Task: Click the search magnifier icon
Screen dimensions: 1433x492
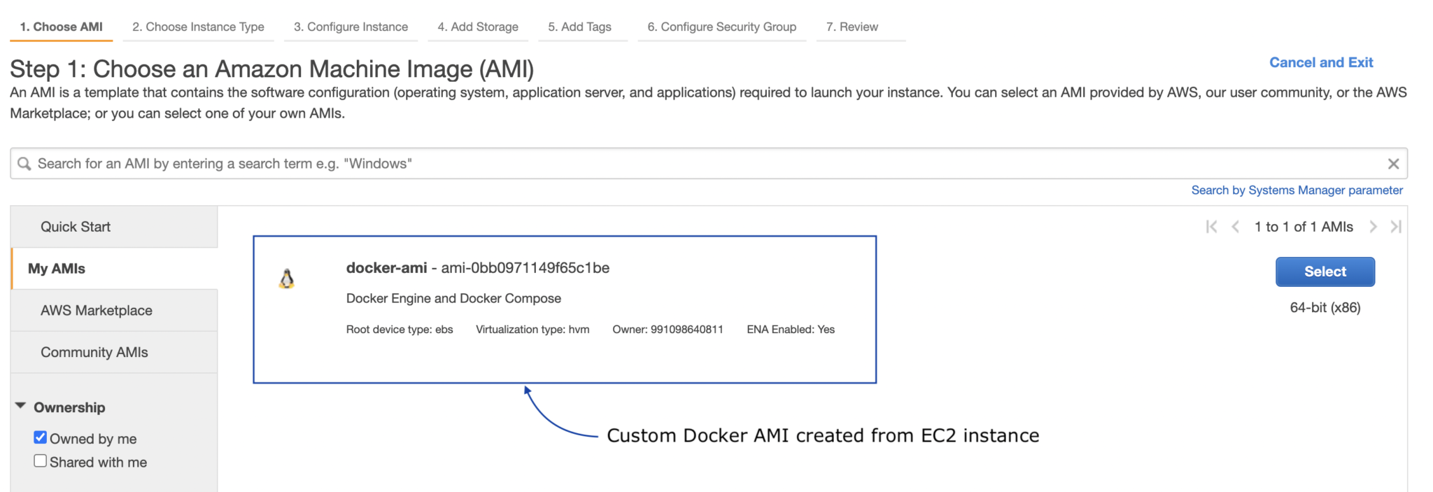Action: click(x=24, y=163)
